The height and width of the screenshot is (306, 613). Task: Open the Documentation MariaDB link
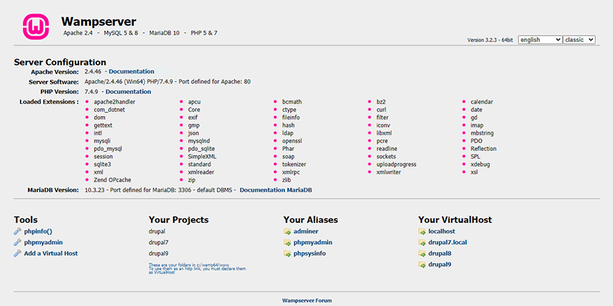275,190
